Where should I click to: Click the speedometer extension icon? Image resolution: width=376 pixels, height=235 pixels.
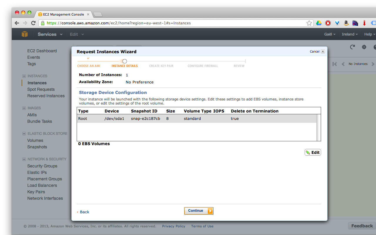(x=355, y=23)
